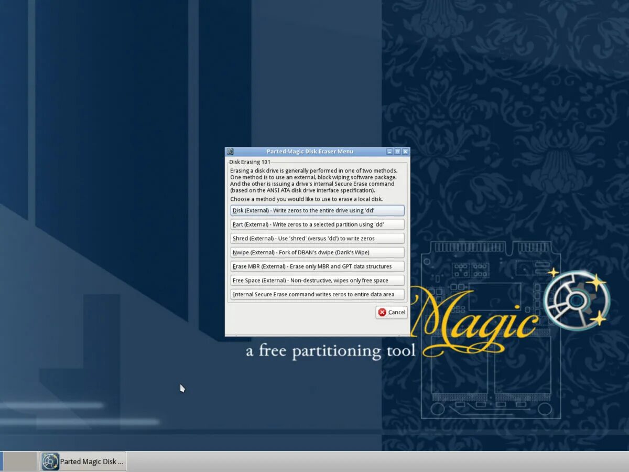Choose Disk (External) write zeros using dd
Image resolution: width=629 pixels, height=472 pixels.
tap(317, 210)
